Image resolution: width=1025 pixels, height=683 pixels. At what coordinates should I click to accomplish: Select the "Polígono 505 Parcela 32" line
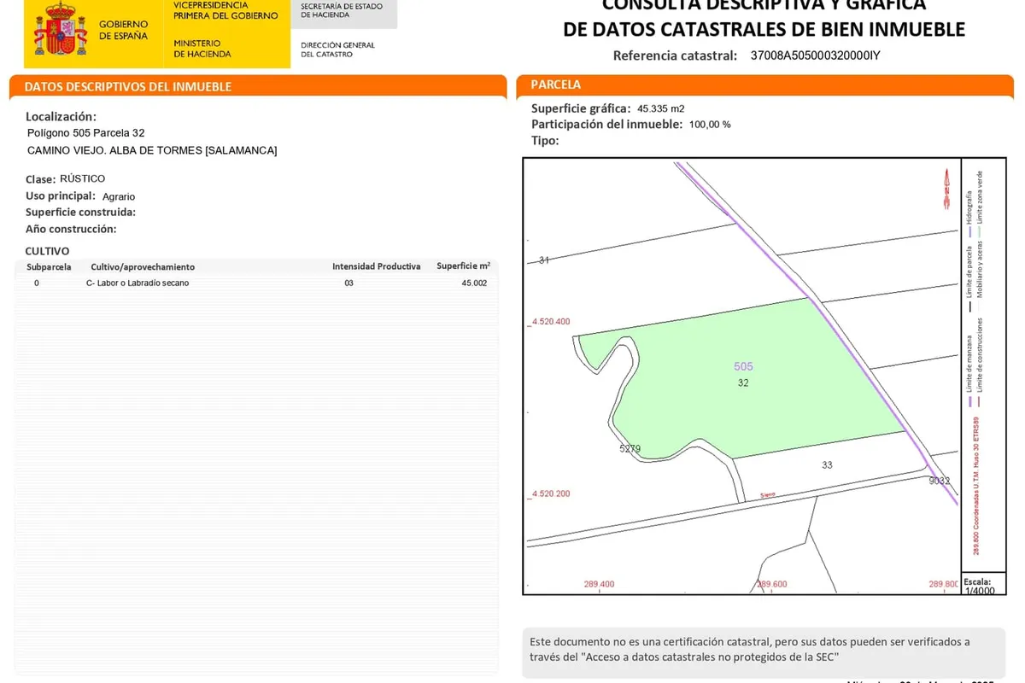point(85,133)
